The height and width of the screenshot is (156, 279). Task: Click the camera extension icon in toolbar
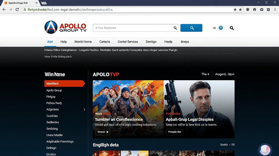click(262, 10)
